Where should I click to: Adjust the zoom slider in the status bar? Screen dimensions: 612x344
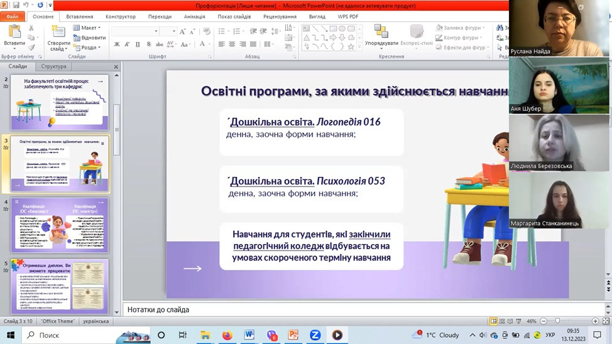point(557,321)
